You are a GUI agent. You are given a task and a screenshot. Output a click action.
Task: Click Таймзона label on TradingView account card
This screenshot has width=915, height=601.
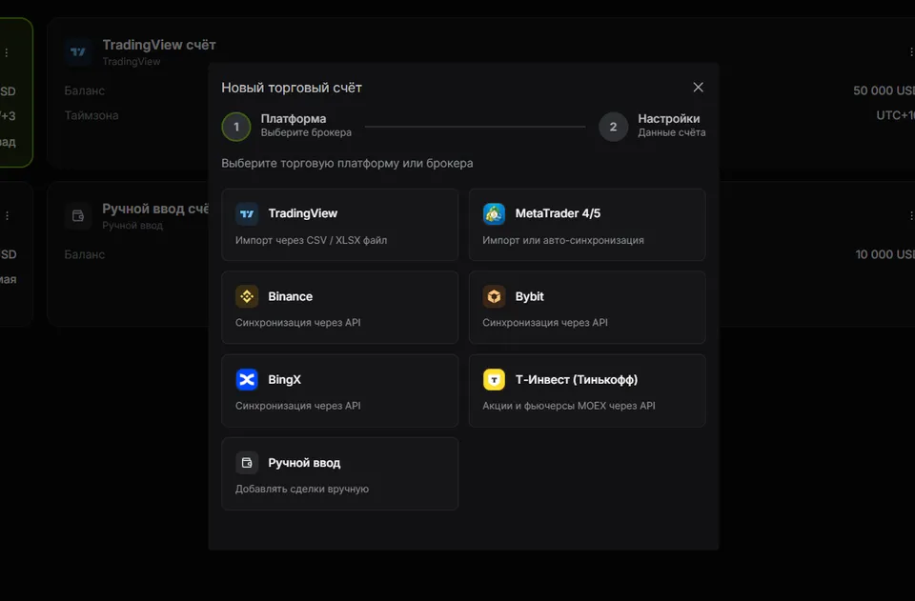(91, 115)
